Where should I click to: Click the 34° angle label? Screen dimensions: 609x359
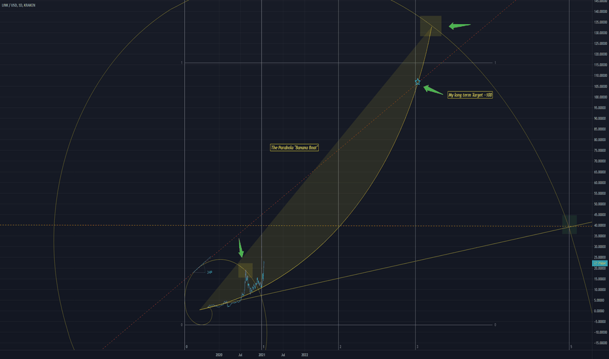[x=209, y=272]
